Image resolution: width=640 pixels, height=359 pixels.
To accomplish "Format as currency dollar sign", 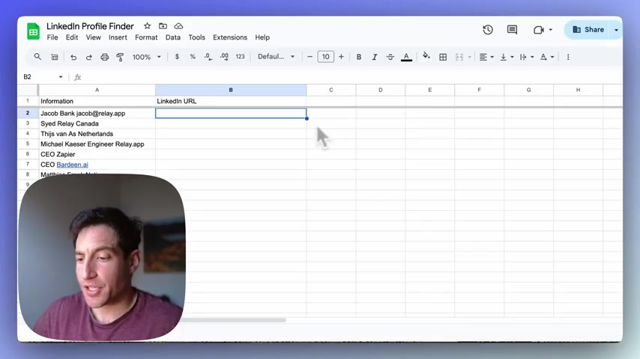I will pos(177,57).
